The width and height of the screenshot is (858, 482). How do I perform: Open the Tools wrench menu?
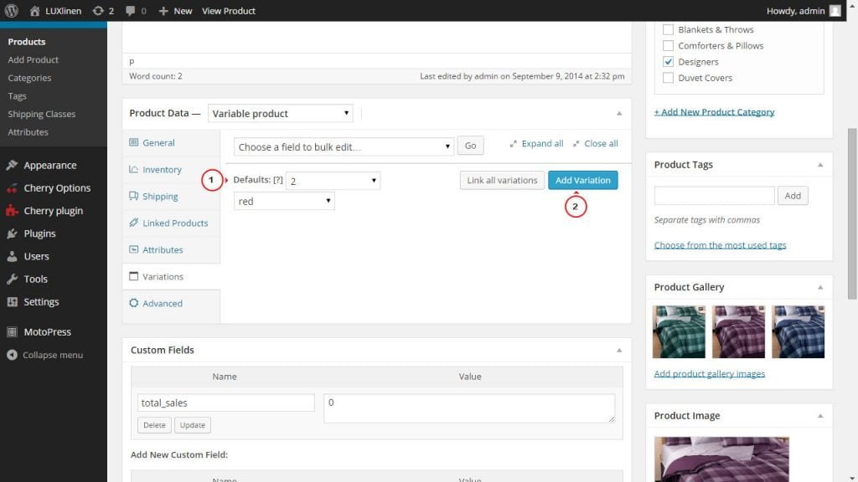pos(12,279)
